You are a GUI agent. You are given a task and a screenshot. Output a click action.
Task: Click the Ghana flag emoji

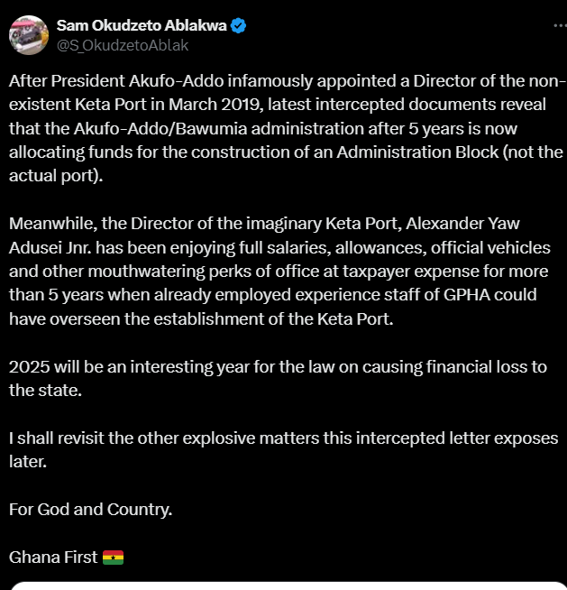113,557
